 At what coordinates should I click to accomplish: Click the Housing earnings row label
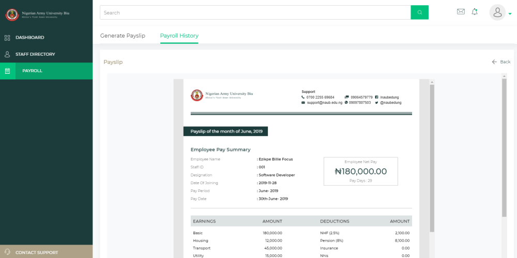(201, 240)
